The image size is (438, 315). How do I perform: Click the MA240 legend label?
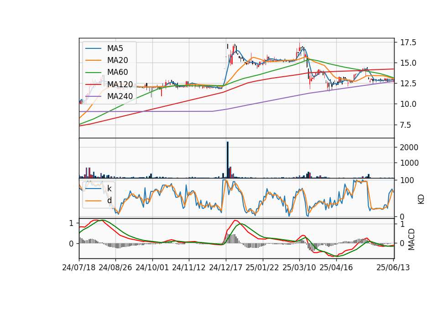pos(120,96)
